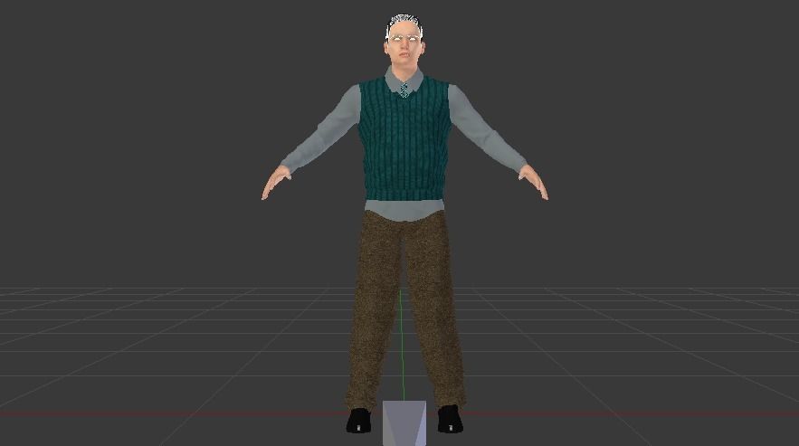Click the character's head with glasses
The height and width of the screenshot is (446, 799).
(404, 41)
